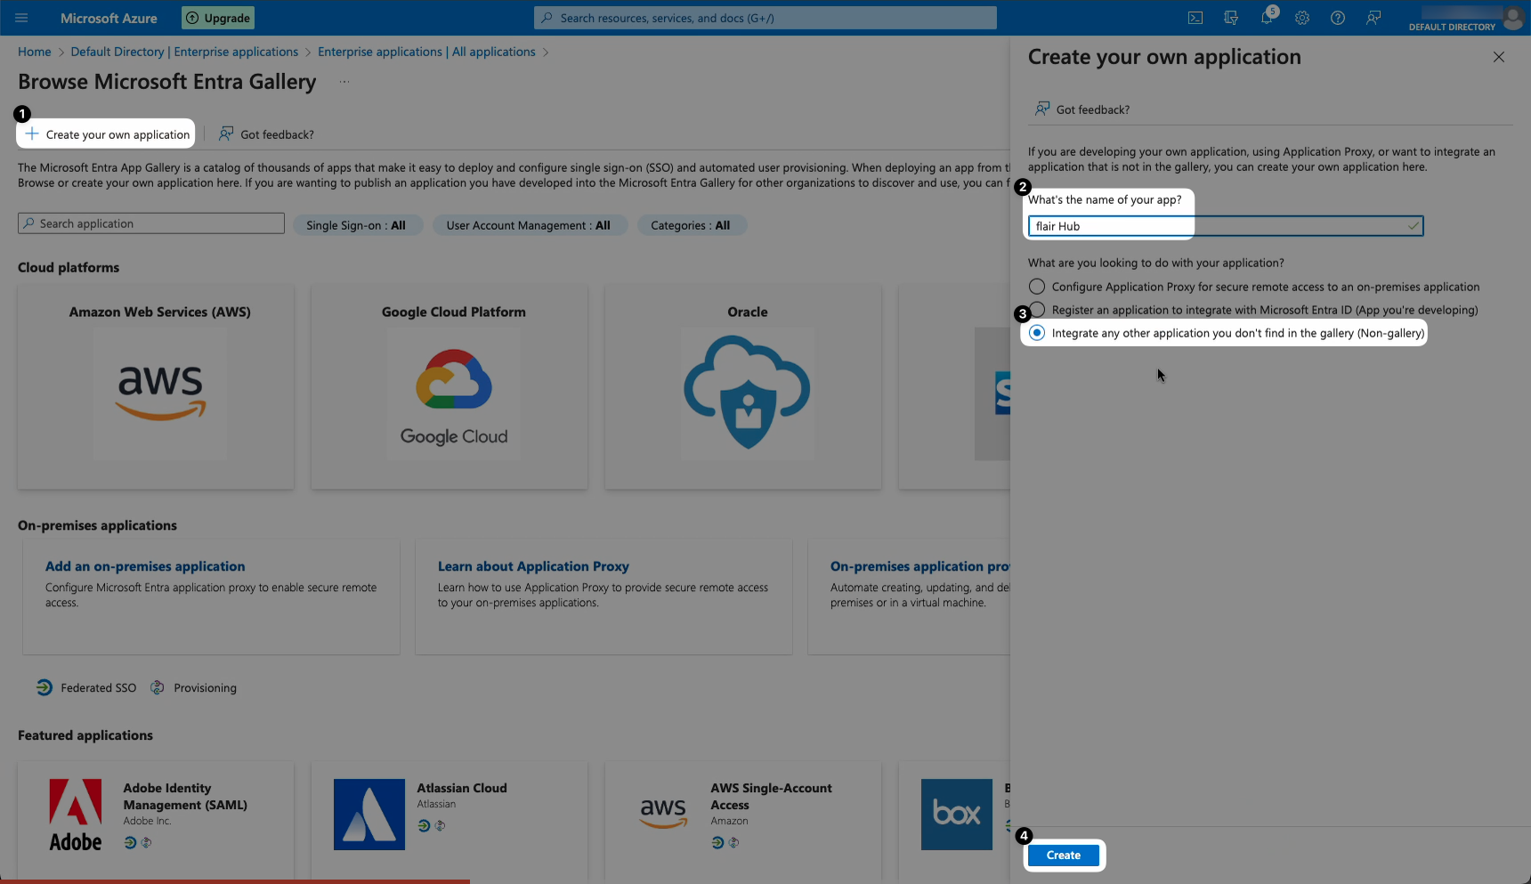The width and height of the screenshot is (1531, 884).
Task: Select Register an application radio option
Action: coord(1038,310)
